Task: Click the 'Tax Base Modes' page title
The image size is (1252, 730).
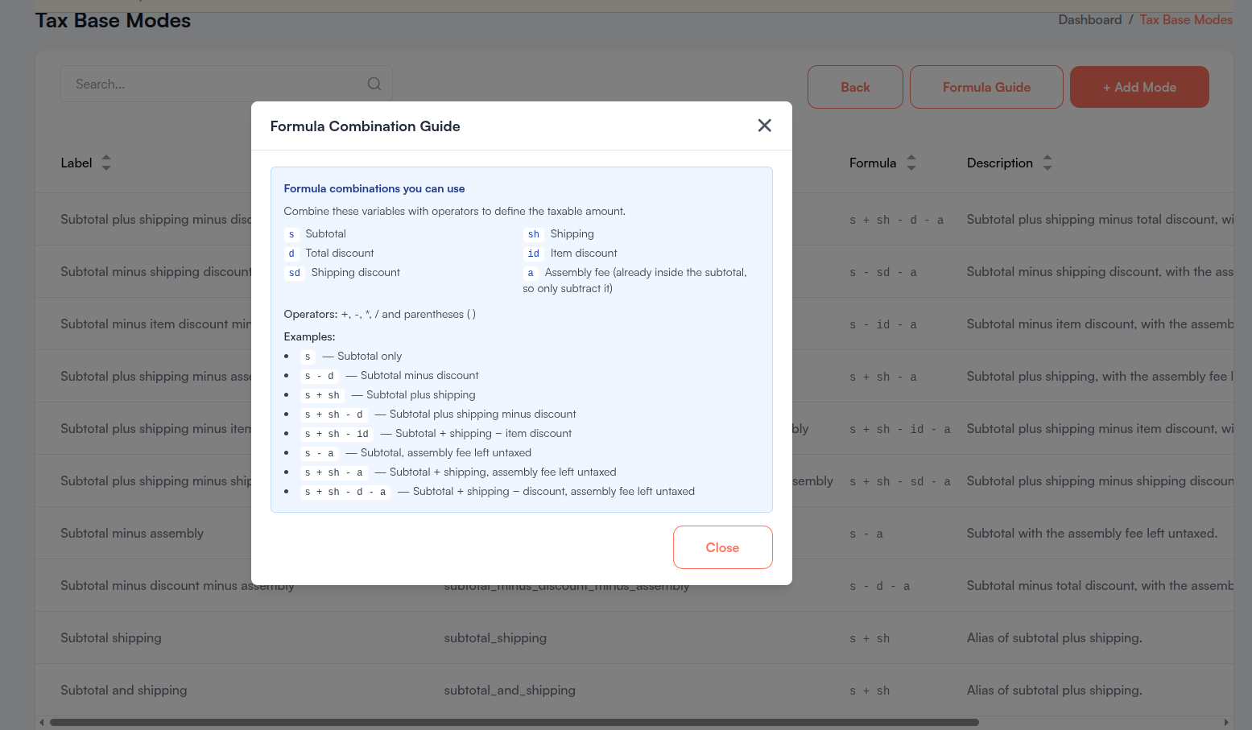Action: pos(113,20)
